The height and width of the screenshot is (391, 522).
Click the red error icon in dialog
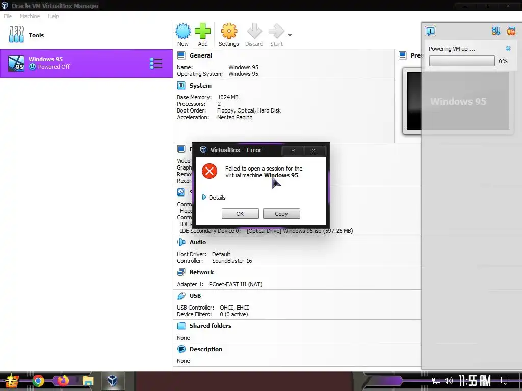point(210,171)
